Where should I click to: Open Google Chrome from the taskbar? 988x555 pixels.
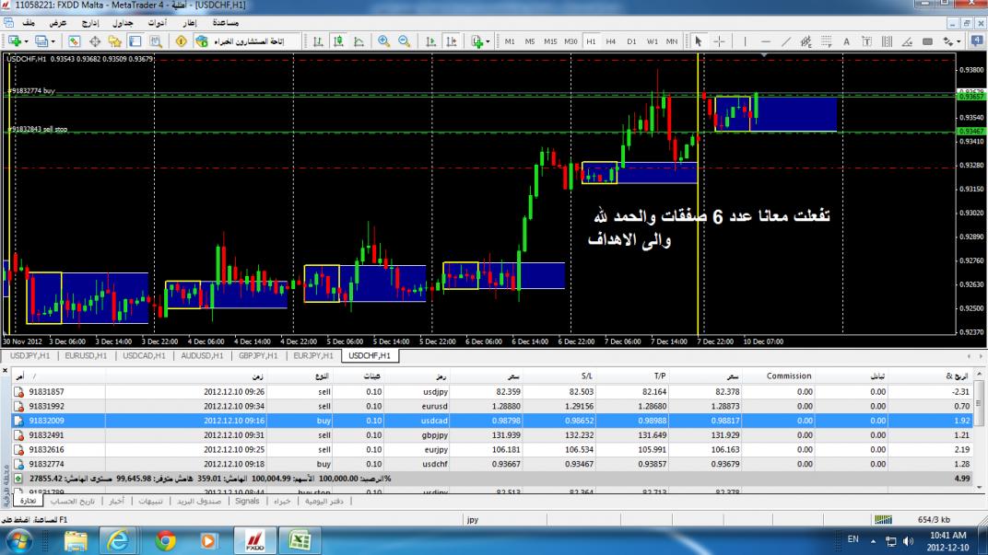click(x=166, y=540)
